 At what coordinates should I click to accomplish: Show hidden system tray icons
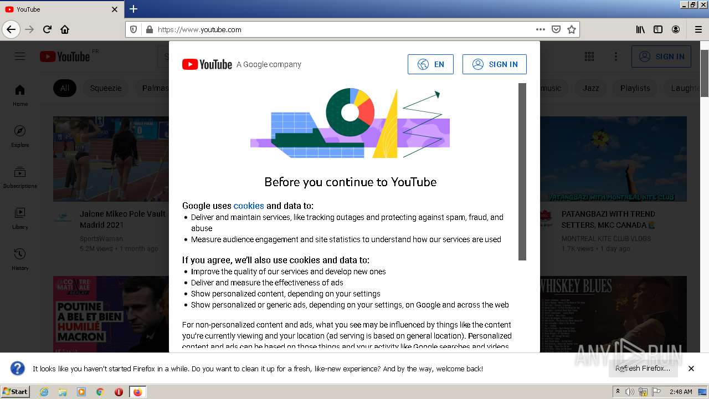[618, 391]
